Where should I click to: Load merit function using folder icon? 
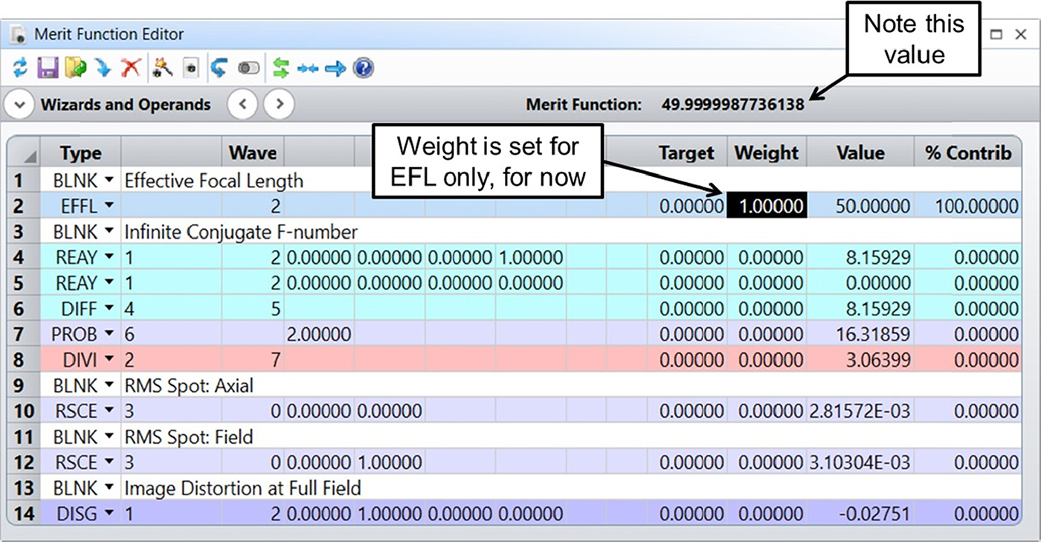coord(75,69)
